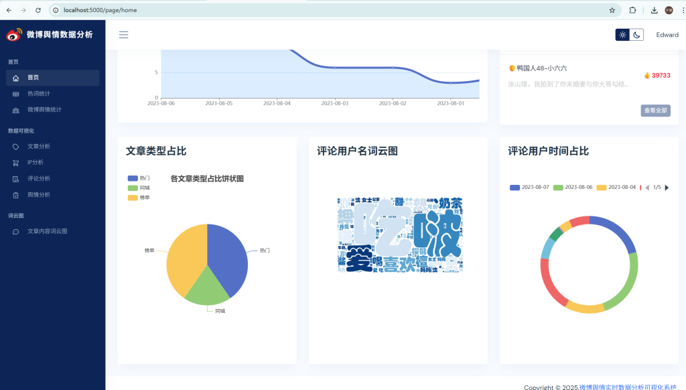Screen dimensions: 686x390
Task: Open the Edward user menu
Action: 667,35
